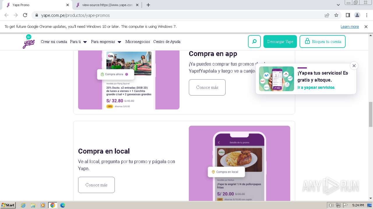Click the Learn more link in update bar

tap(350, 27)
